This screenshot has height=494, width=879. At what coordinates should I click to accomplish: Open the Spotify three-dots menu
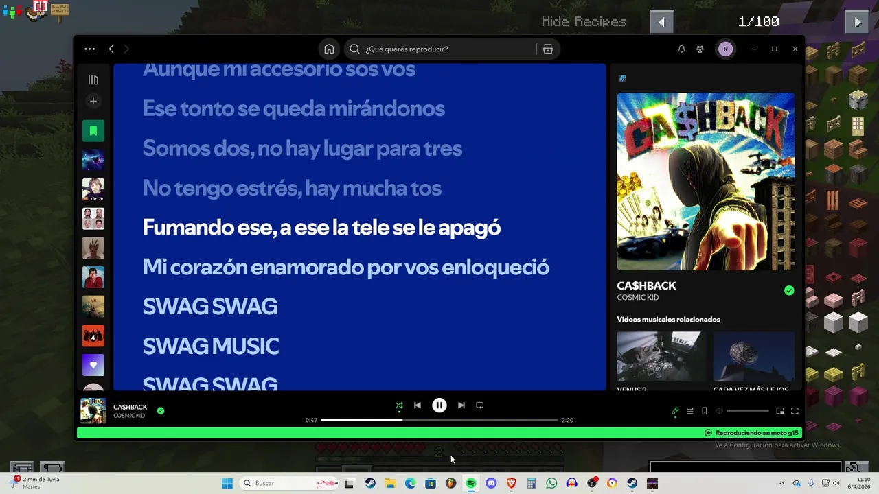89,49
